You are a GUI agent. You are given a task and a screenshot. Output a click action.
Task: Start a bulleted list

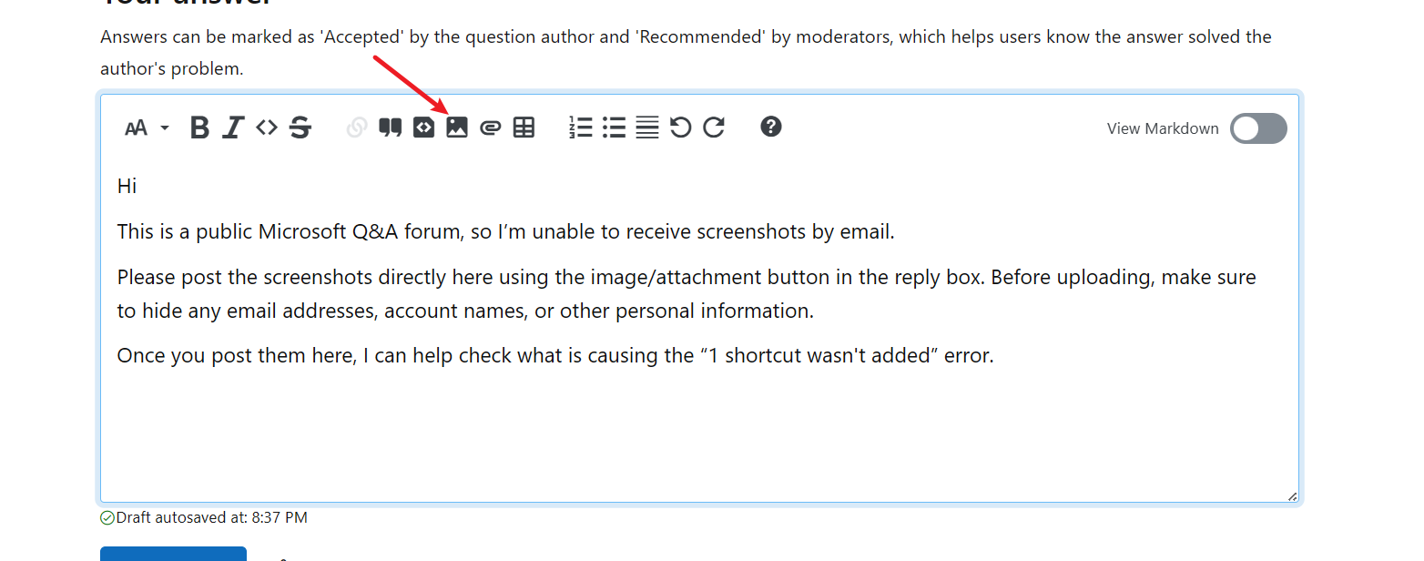click(615, 127)
